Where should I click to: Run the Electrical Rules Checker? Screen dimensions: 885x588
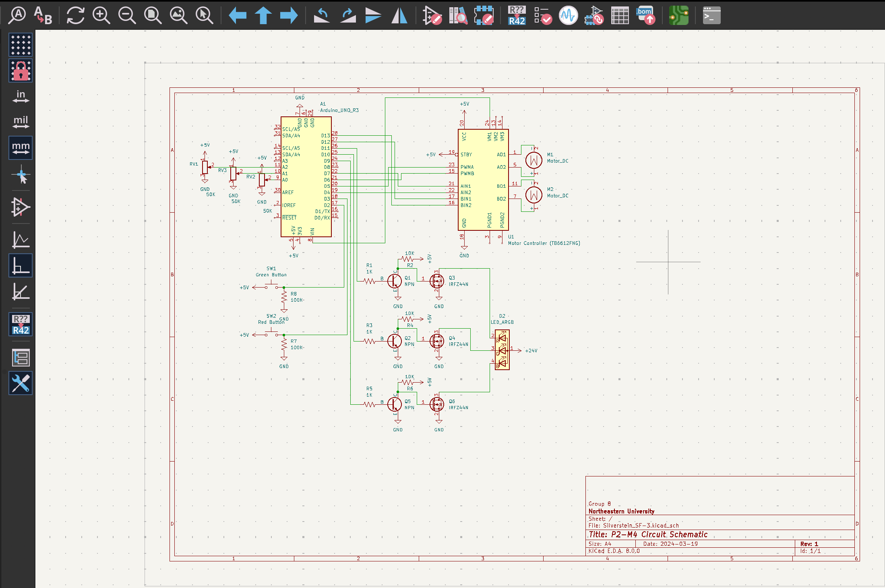[x=543, y=15]
